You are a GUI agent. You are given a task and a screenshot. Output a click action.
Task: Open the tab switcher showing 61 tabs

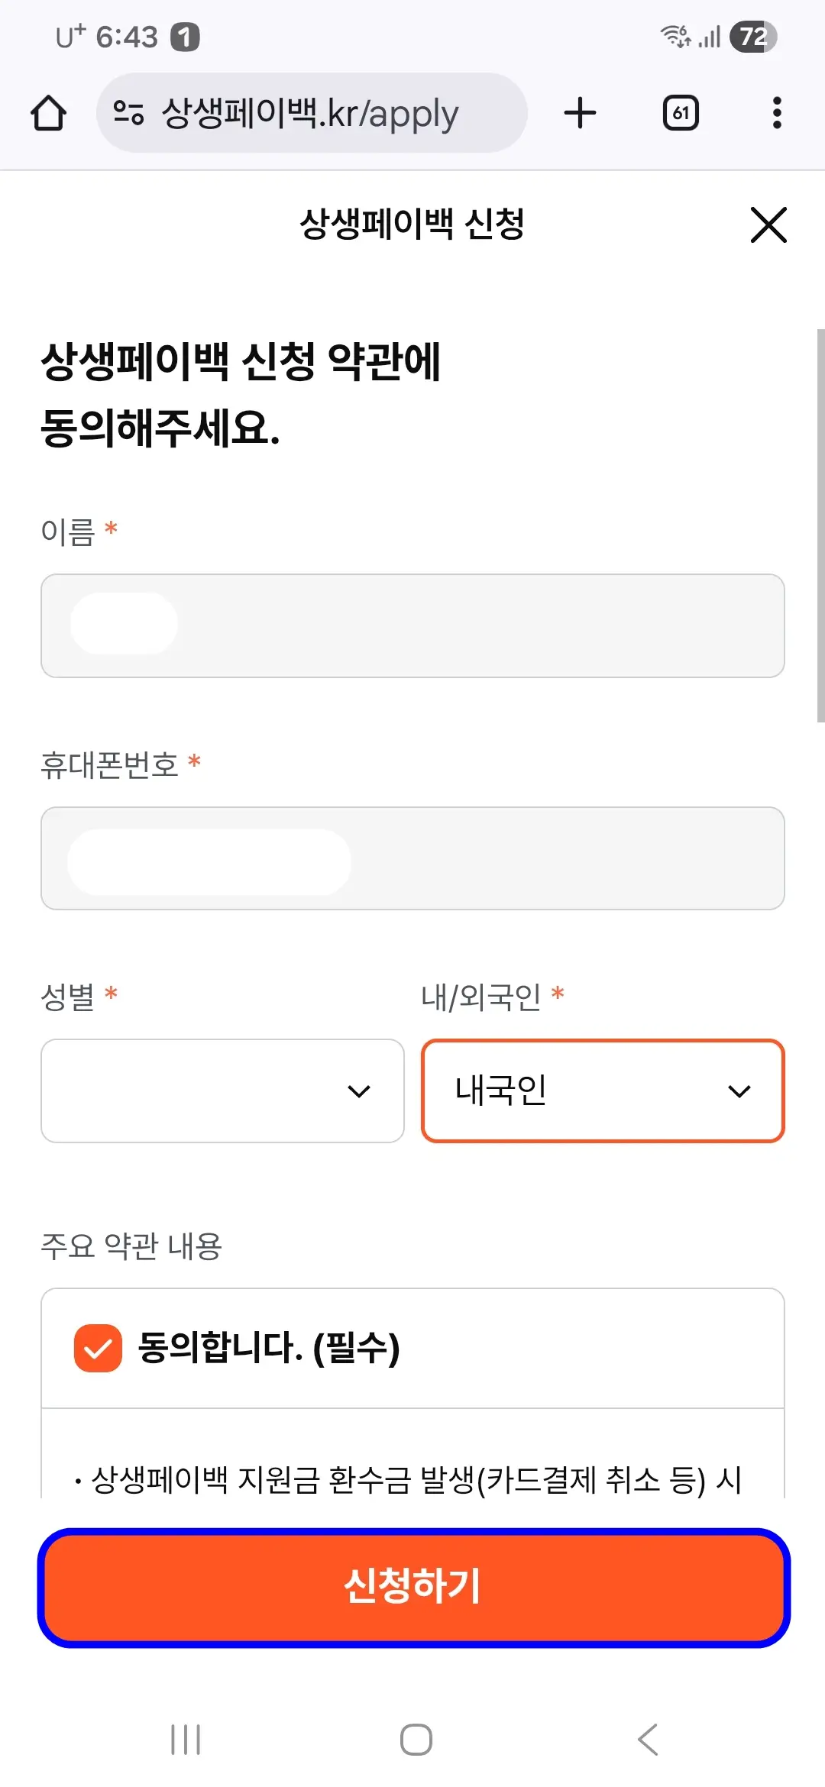tap(680, 113)
